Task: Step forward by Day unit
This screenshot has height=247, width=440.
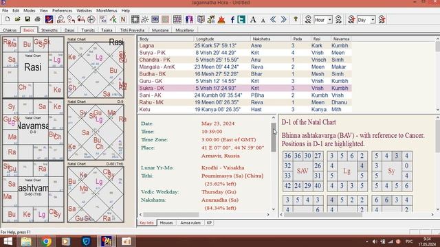Action: point(382,19)
